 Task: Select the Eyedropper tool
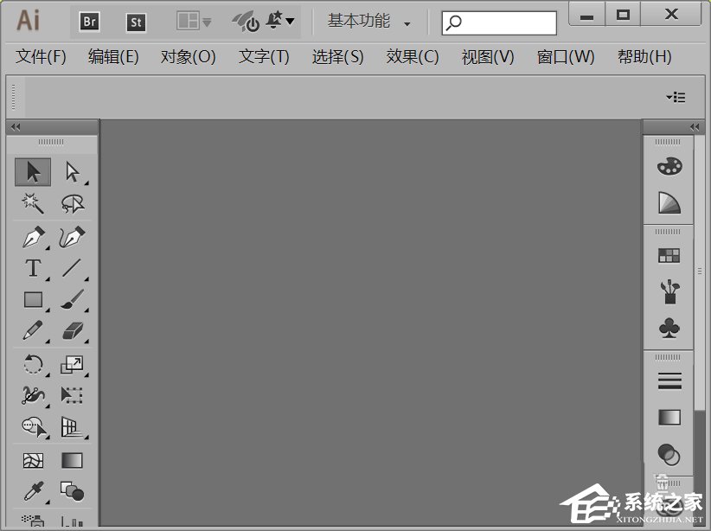pyautogui.click(x=32, y=491)
